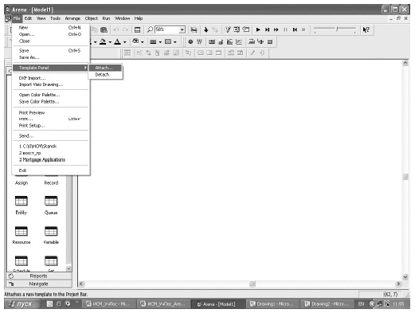Image resolution: width=415 pixels, height=317 pixels.
Task: Click the Resource animation icon
Action: (x=260, y=41)
